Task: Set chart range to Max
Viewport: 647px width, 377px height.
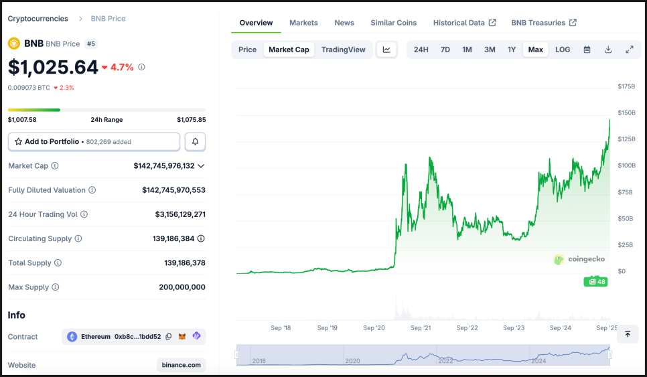Action: click(536, 50)
